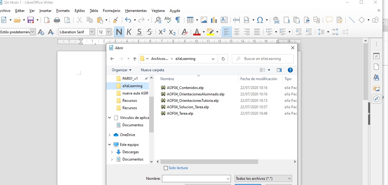The height and width of the screenshot is (185, 388).
Task: Open the Formato menu
Action: tap(63, 11)
